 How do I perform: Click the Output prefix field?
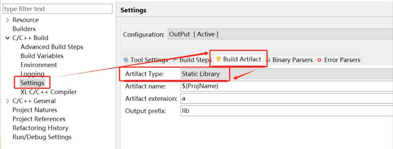coord(287,111)
